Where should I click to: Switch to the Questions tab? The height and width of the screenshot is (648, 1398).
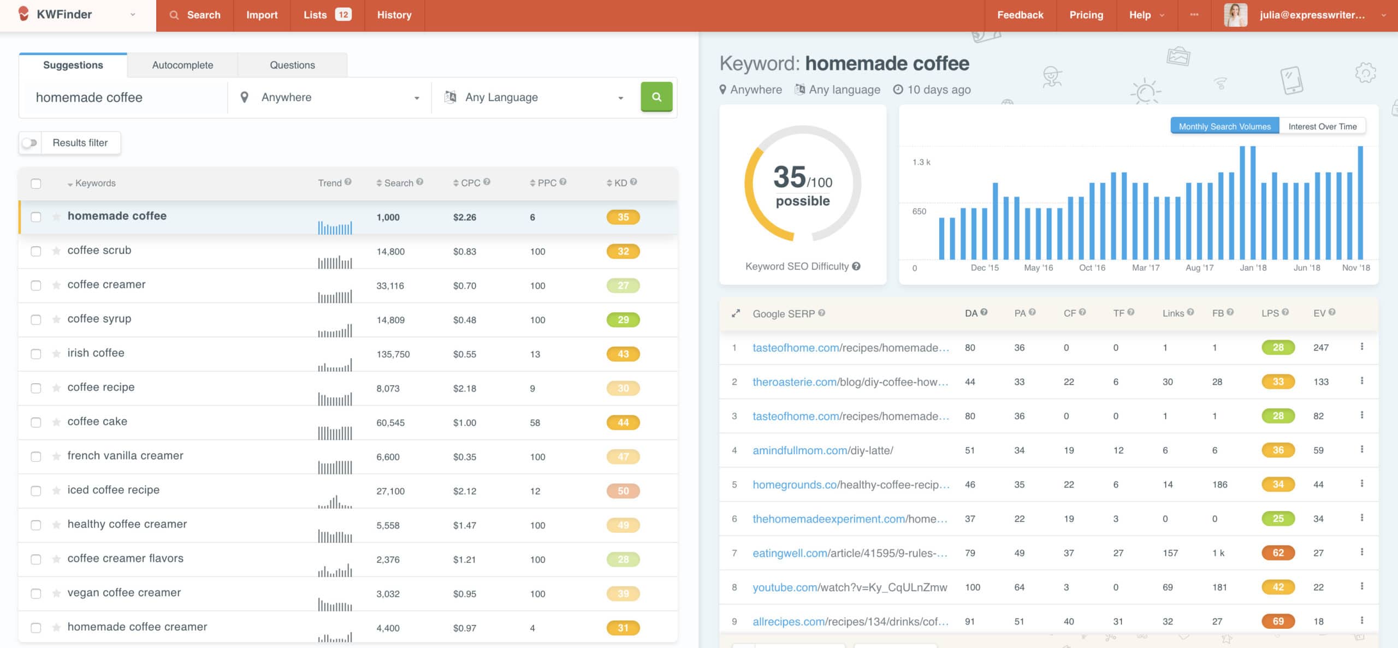click(292, 65)
